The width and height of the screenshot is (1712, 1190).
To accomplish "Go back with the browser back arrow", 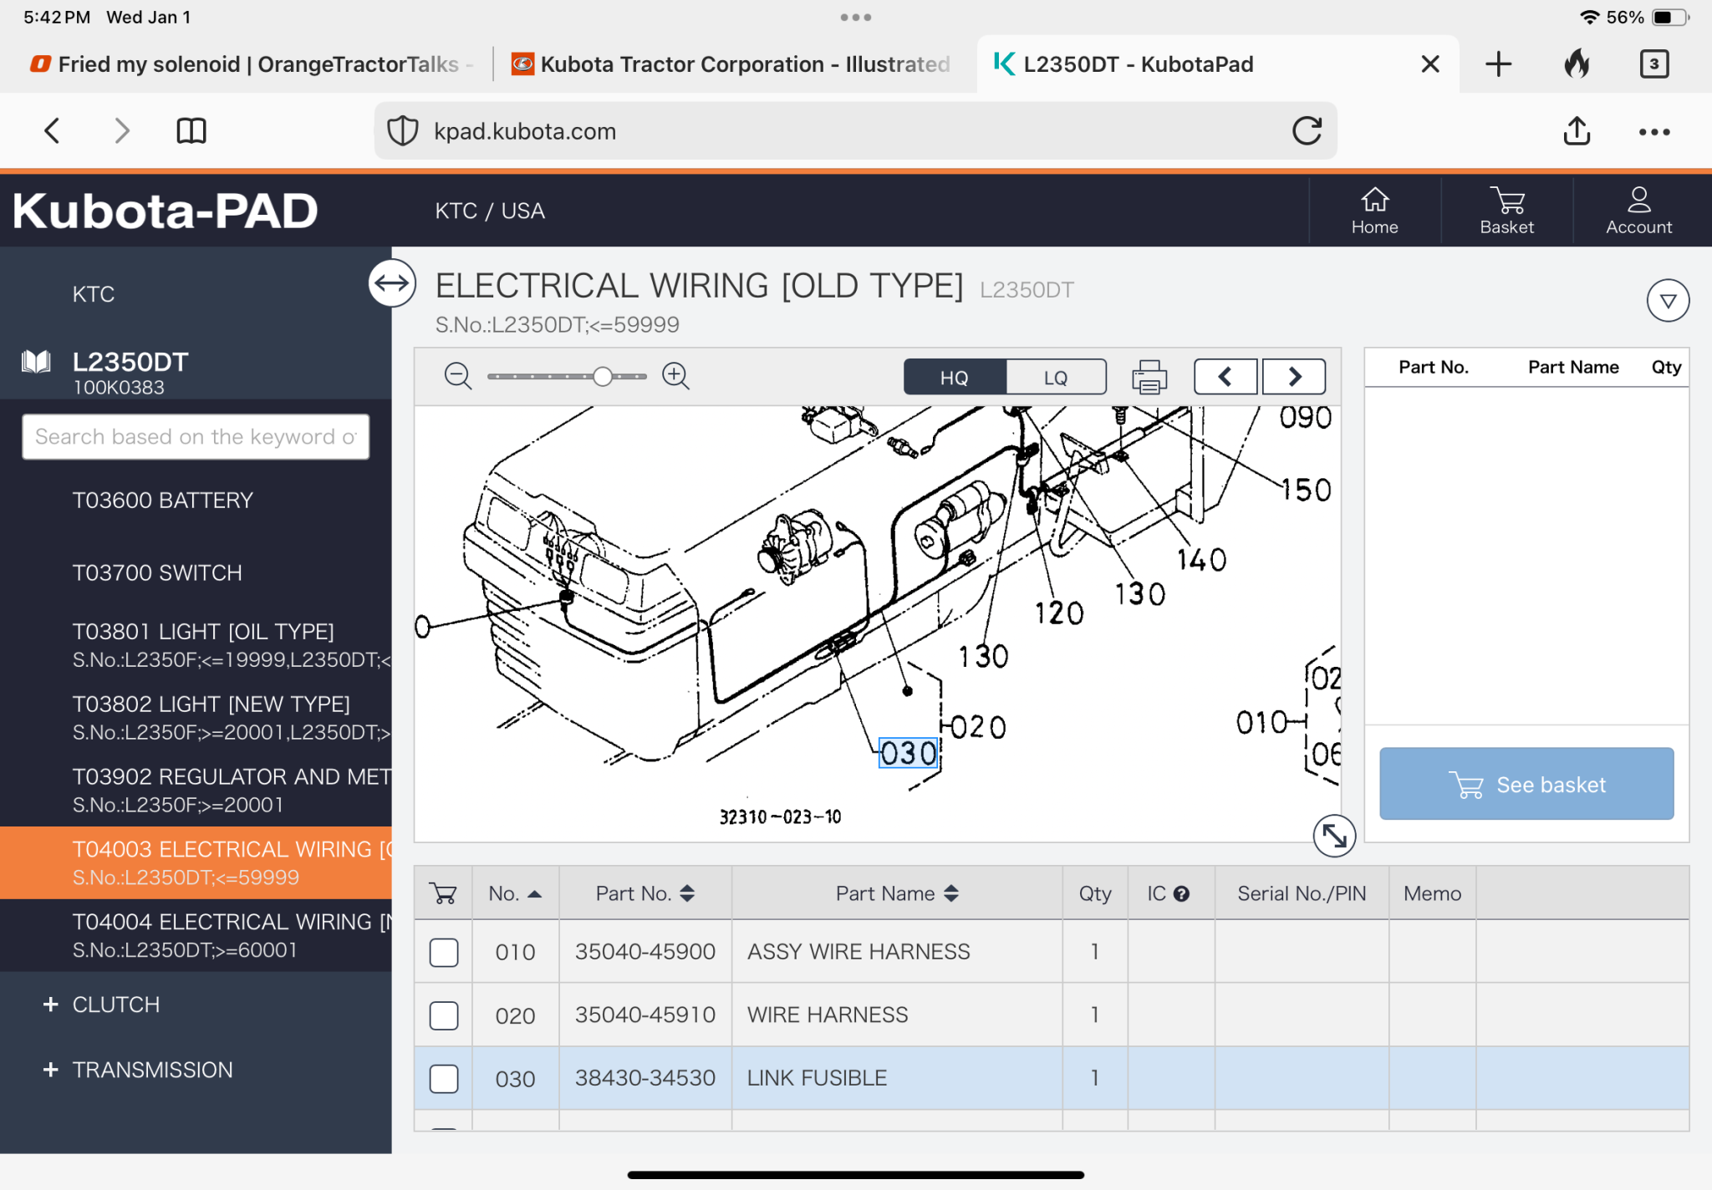I will (x=52, y=130).
